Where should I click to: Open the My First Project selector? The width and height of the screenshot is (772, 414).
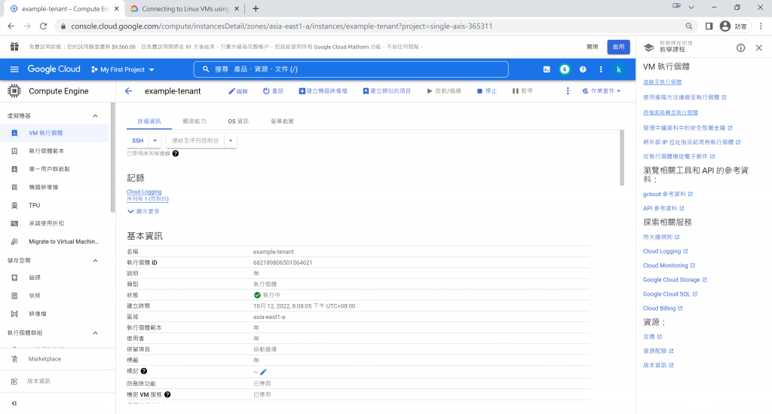click(123, 69)
